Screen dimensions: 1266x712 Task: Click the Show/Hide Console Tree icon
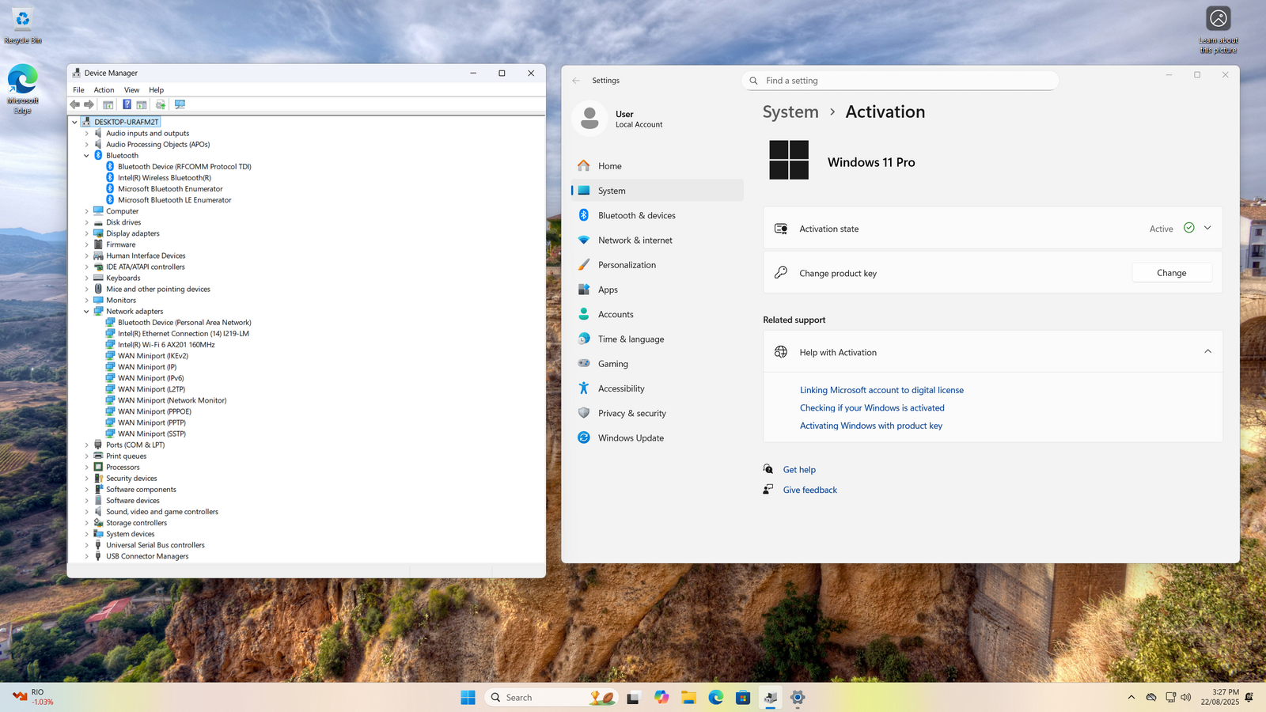pos(108,104)
